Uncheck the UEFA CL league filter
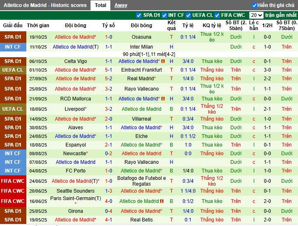The width and height of the screenshot is (298, 226). click(x=188, y=15)
